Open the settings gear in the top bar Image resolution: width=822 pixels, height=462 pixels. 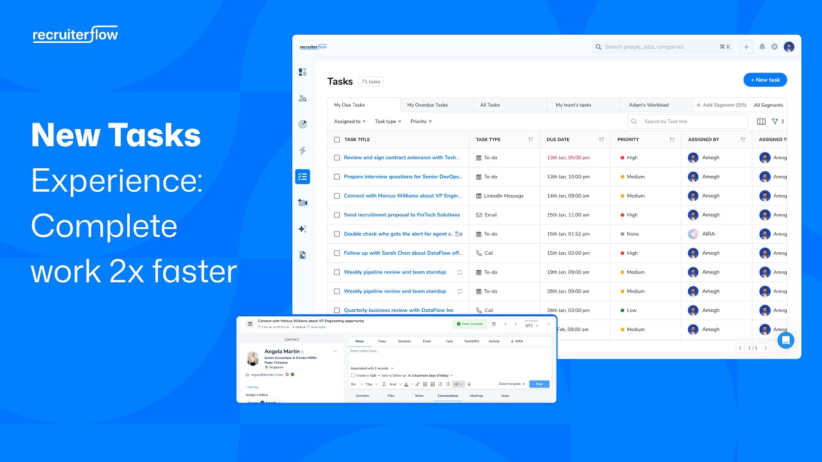774,47
